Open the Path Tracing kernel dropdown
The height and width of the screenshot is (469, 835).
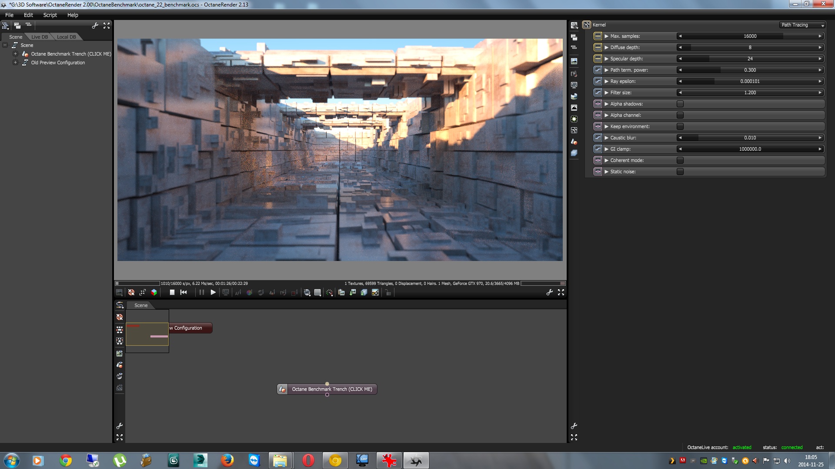tap(802, 25)
